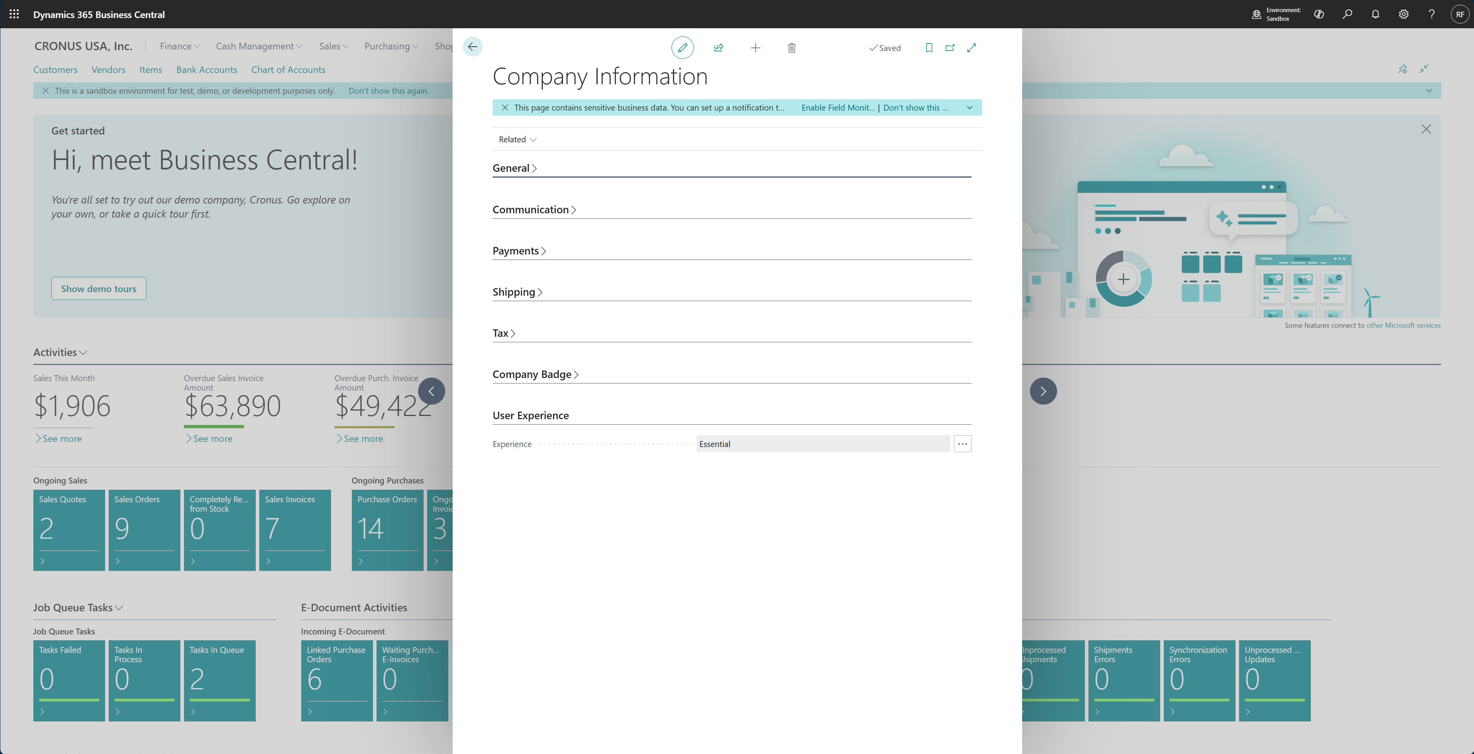Expand the General section
This screenshot has height=754, width=1474.
click(515, 168)
